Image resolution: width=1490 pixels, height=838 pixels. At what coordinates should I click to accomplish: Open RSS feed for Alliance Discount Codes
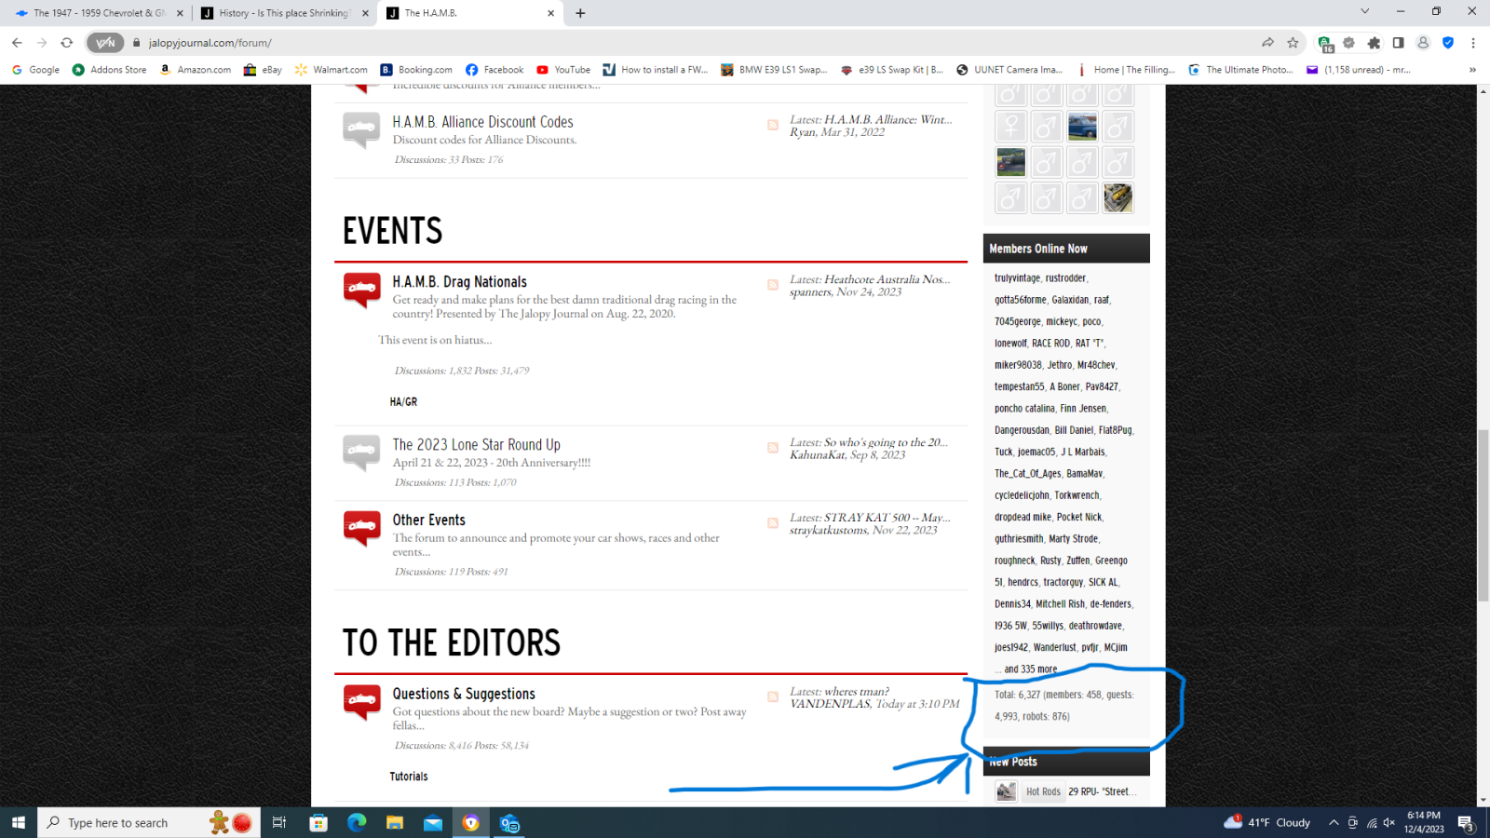[773, 125]
